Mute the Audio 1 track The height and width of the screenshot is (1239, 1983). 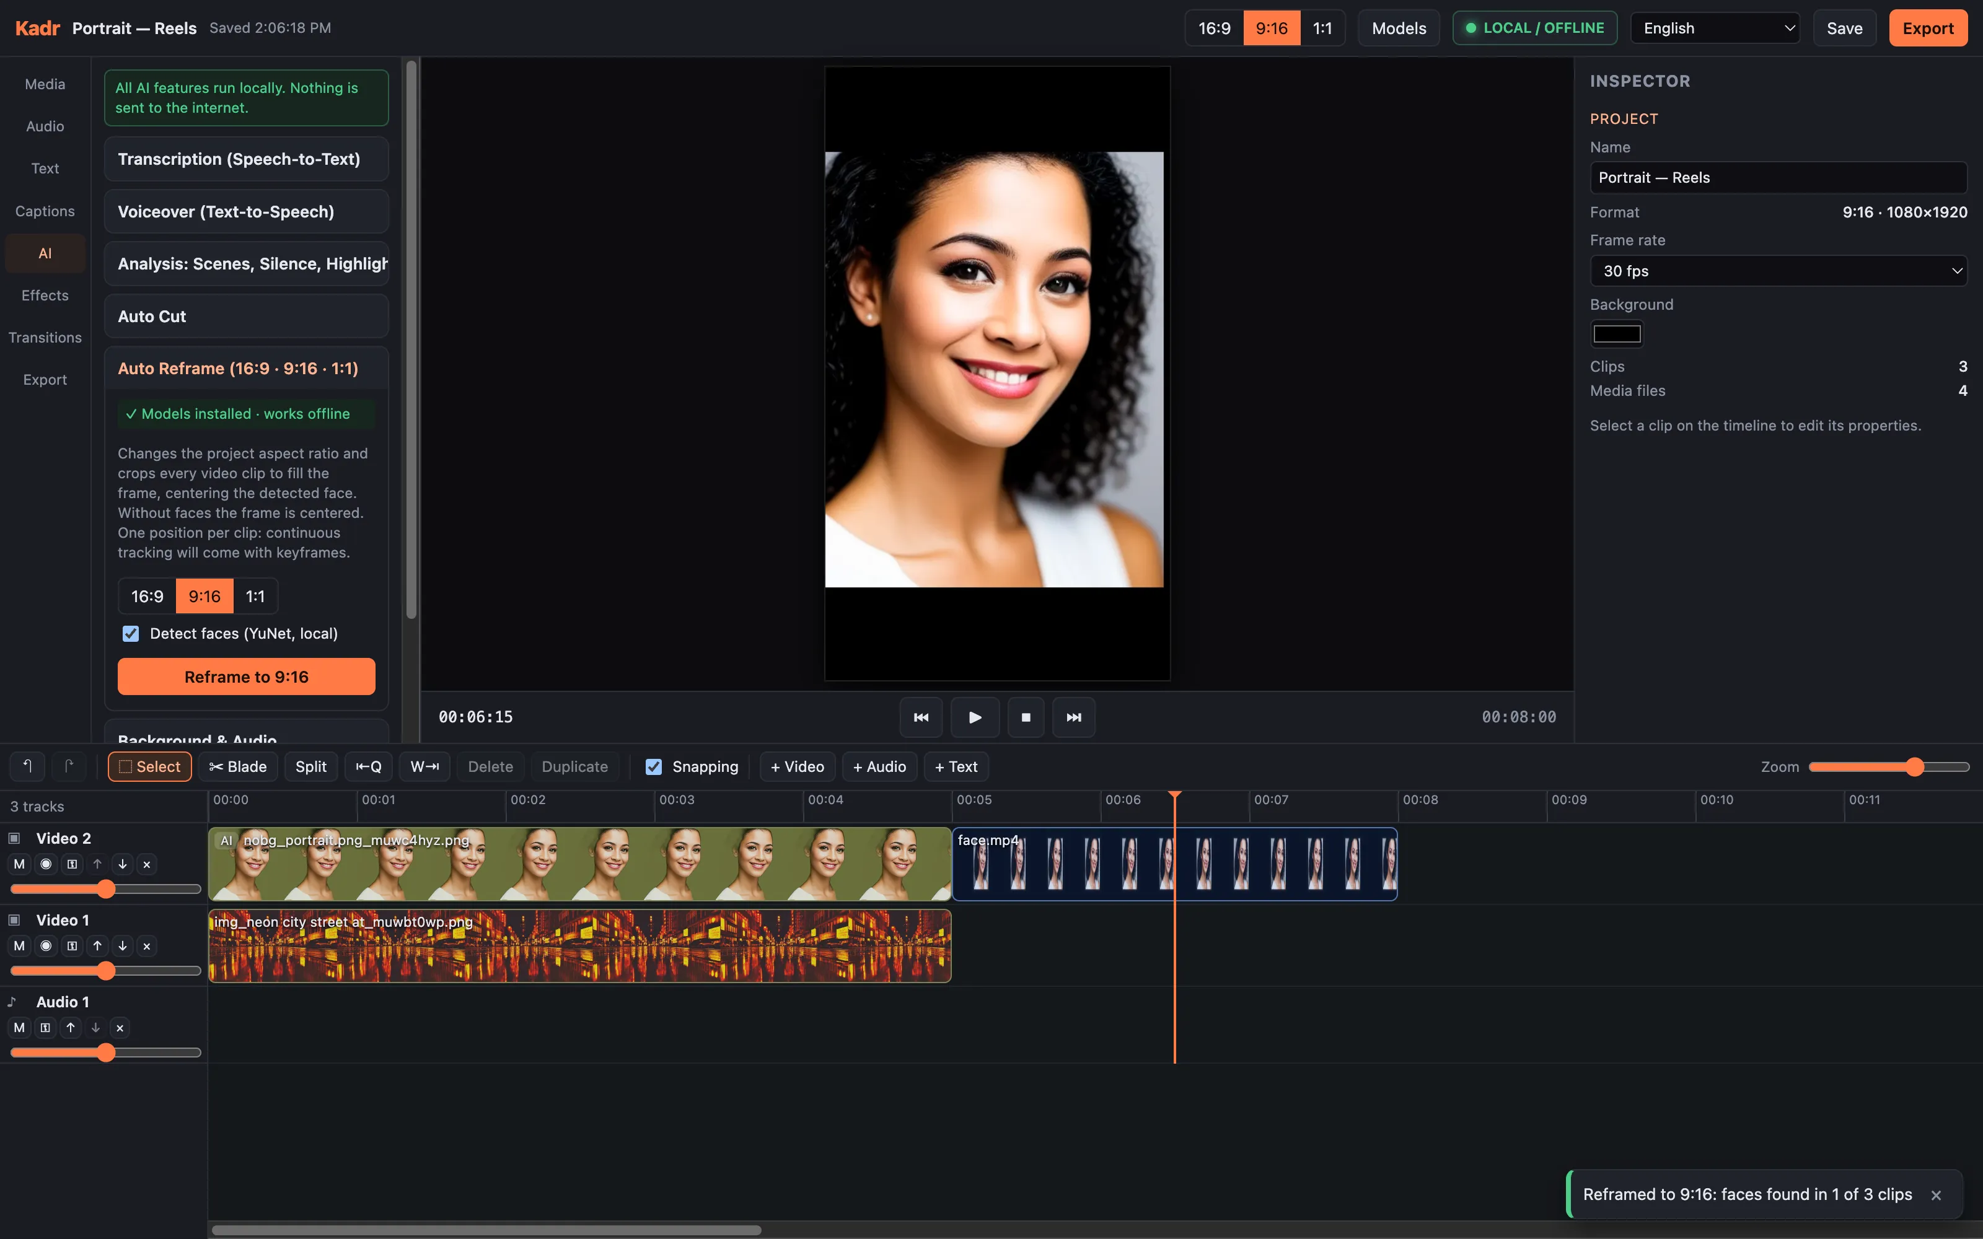[x=20, y=1028]
